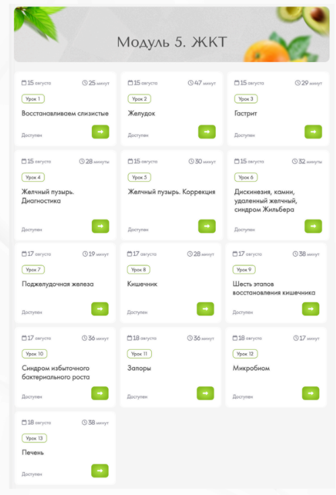Launch the Кишечник lesson arrow button
The image size is (336, 495).
click(x=205, y=309)
